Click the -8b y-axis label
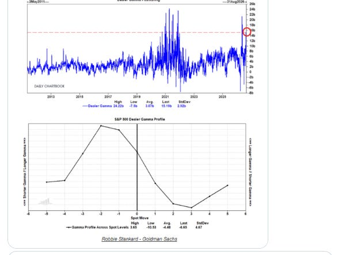The image size is (342, 255). (x=252, y=93)
